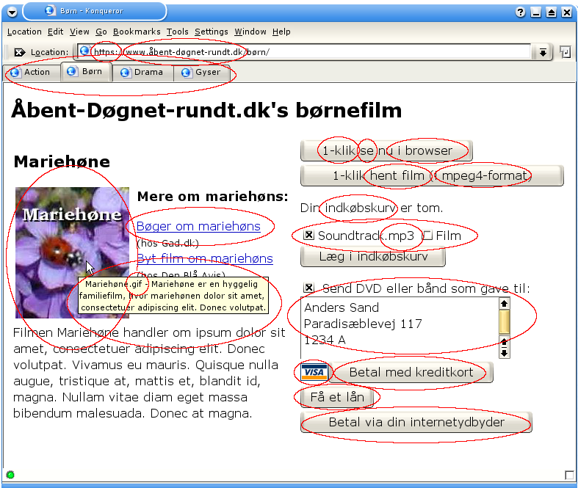
Task: Click the clear location bar icon
Action: pos(20,52)
